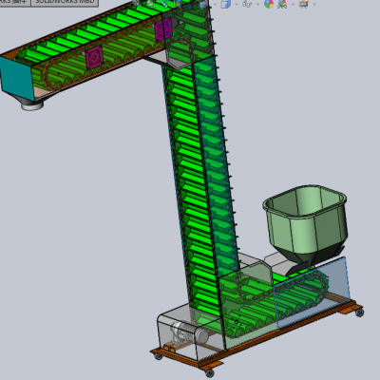Image resolution: width=380 pixels, height=380 pixels.
Task: Select the white discharge outlet spout
Action: pyautogui.click(x=32, y=104)
